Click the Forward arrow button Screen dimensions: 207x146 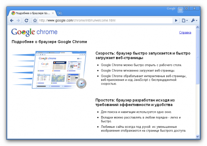18,20
